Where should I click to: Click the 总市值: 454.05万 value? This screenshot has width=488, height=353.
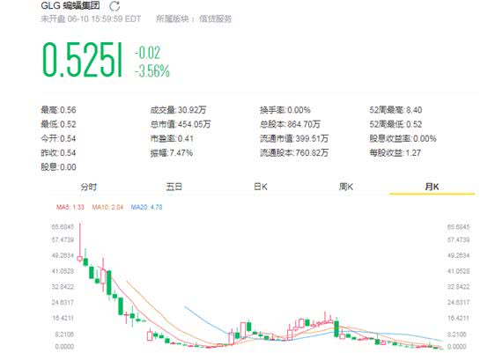coord(181,124)
